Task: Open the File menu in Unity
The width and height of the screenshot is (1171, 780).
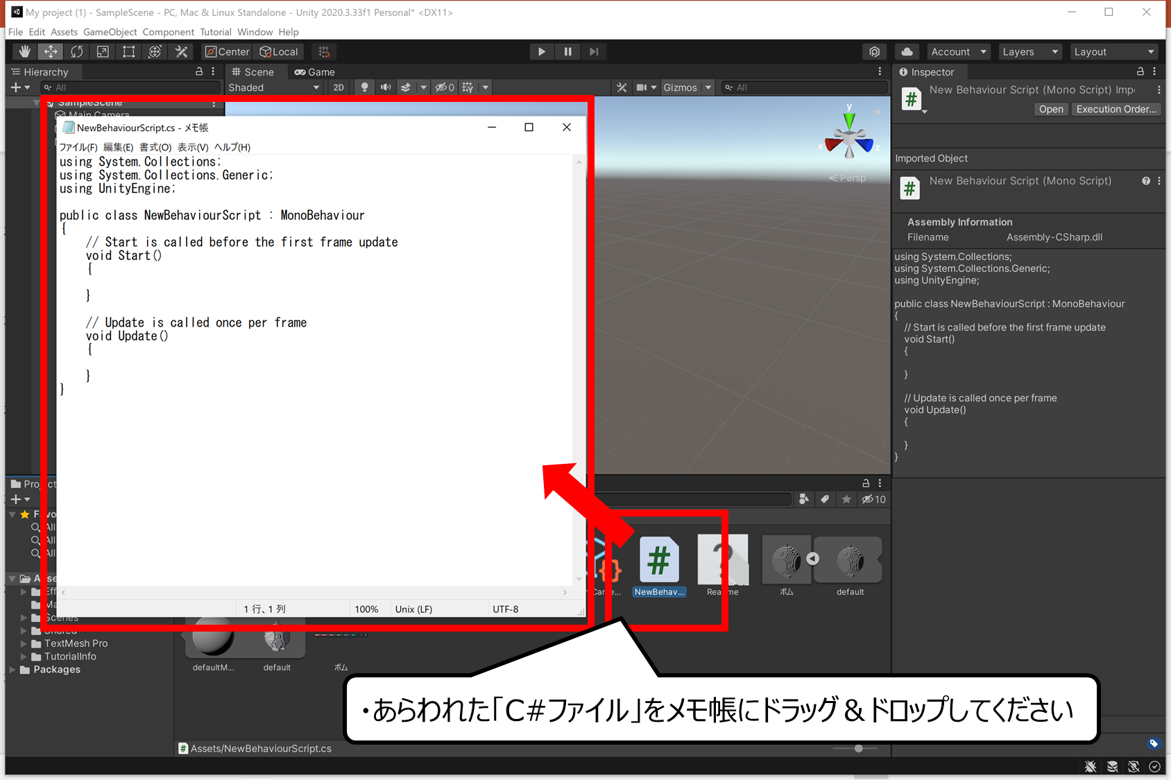Action: coord(15,32)
